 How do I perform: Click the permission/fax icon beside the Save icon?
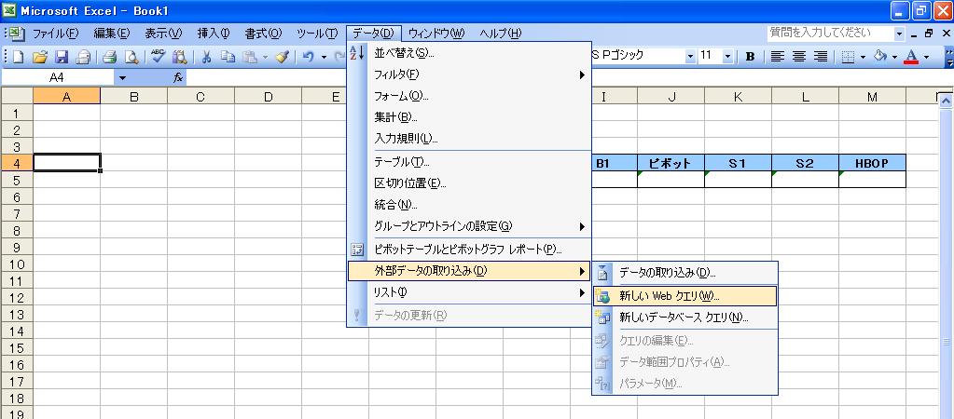[83, 57]
